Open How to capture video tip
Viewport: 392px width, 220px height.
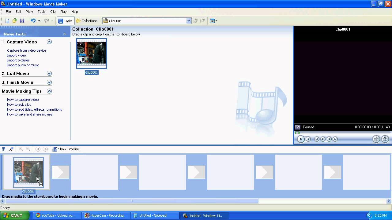coord(23,100)
